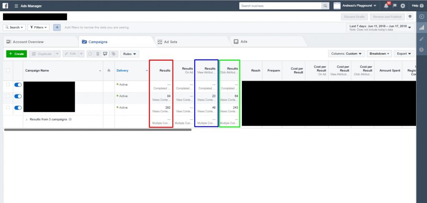427x203 pixels.
Task: Click the view-attribution cell showing 49
Action: pos(206,109)
